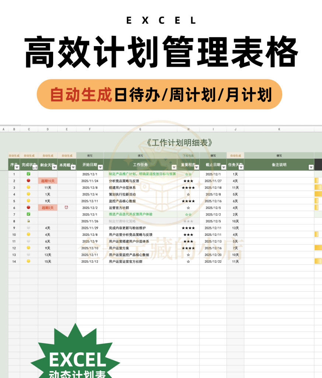
Task: Select start date cell 2025/11/24
Action: (x=90, y=181)
